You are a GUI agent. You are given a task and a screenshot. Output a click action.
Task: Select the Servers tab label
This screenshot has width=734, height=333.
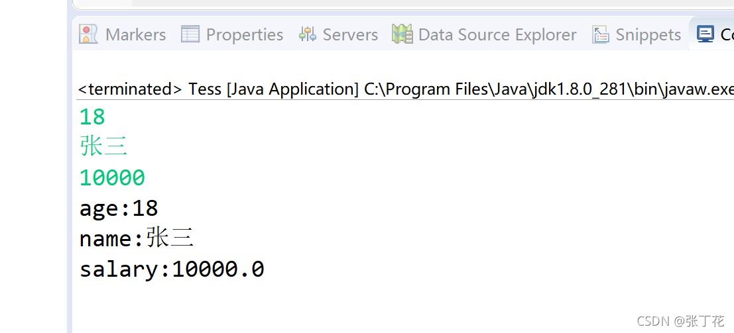pos(350,34)
